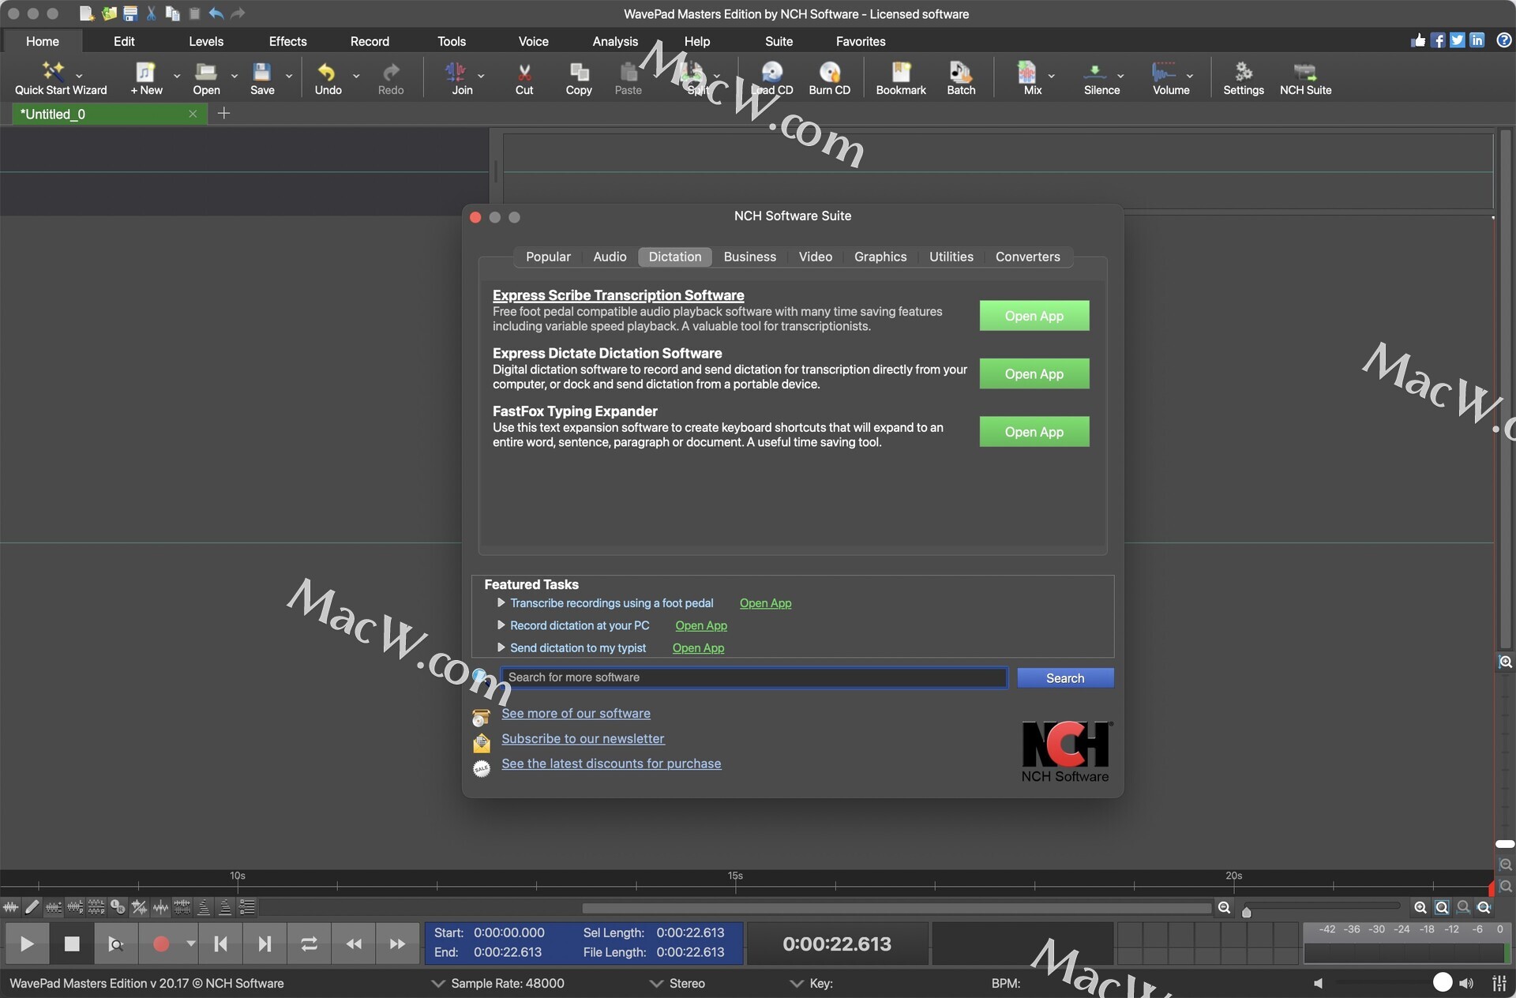
Task: Adjust the playback volume slider
Action: [x=1442, y=982]
